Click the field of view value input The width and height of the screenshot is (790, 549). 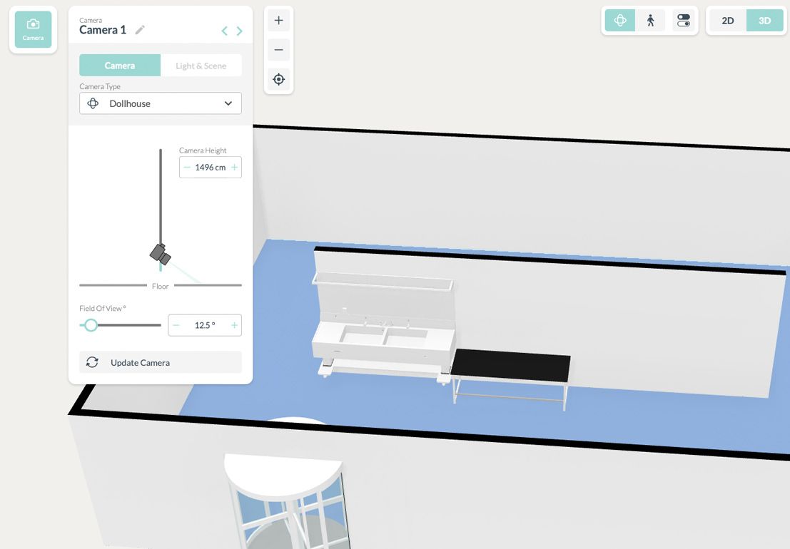coord(205,325)
